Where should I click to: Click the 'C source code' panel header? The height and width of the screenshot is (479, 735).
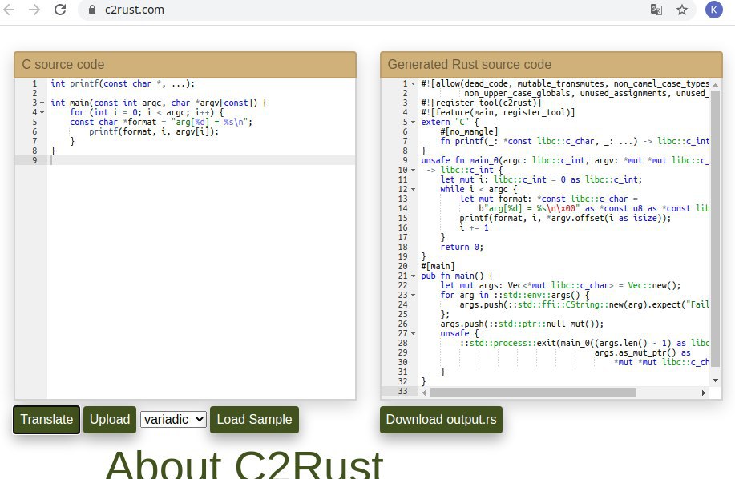coord(185,65)
